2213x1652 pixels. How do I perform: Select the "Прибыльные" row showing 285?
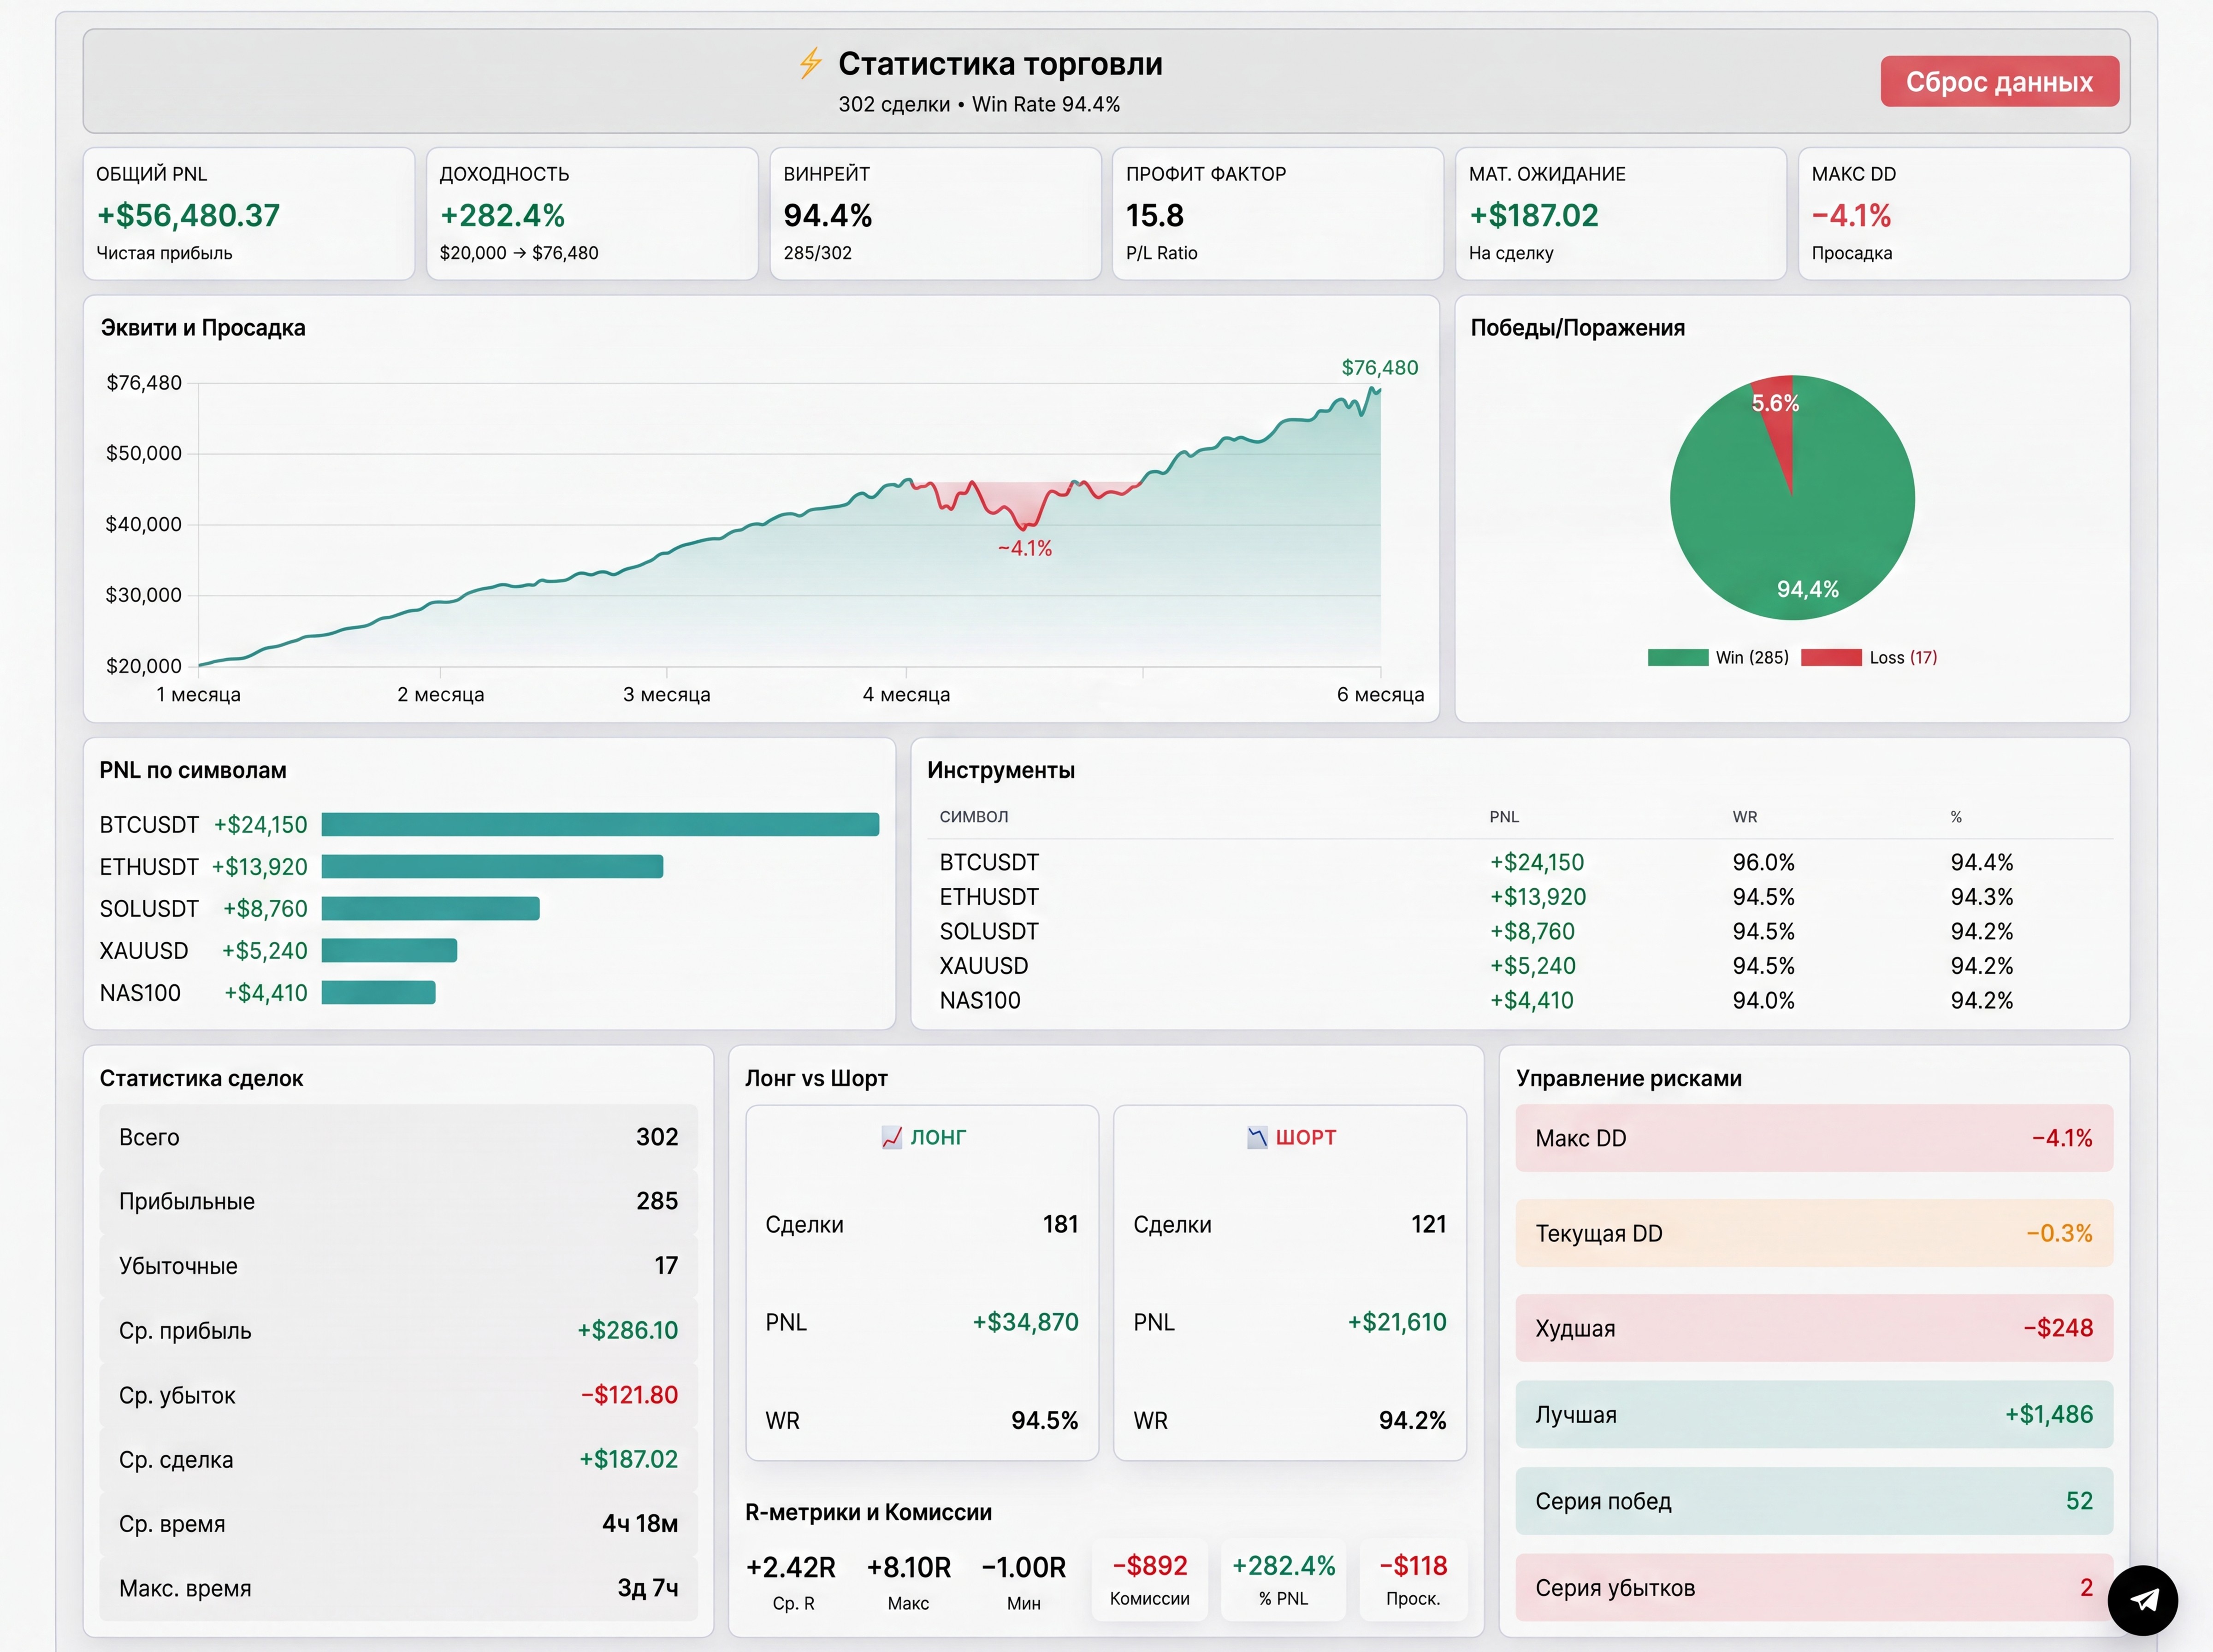[398, 1201]
